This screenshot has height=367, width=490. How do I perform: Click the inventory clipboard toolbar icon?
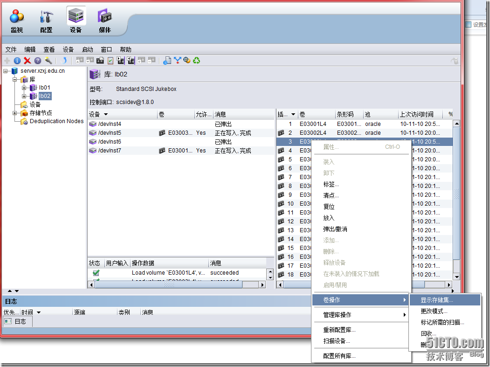pyautogui.click(x=110, y=60)
